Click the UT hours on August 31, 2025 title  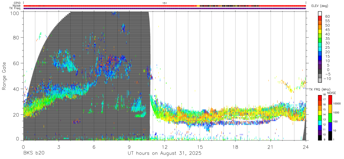pyautogui.click(x=164, y=154)
